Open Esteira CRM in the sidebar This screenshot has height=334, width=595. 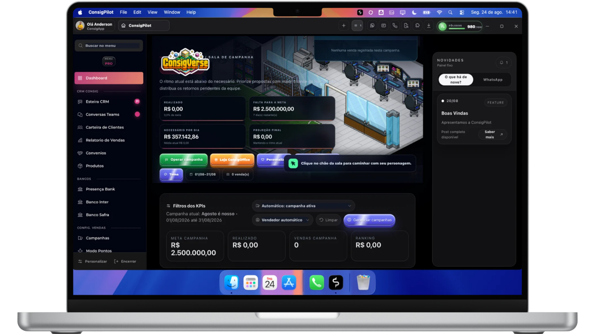tap(109, 102)
